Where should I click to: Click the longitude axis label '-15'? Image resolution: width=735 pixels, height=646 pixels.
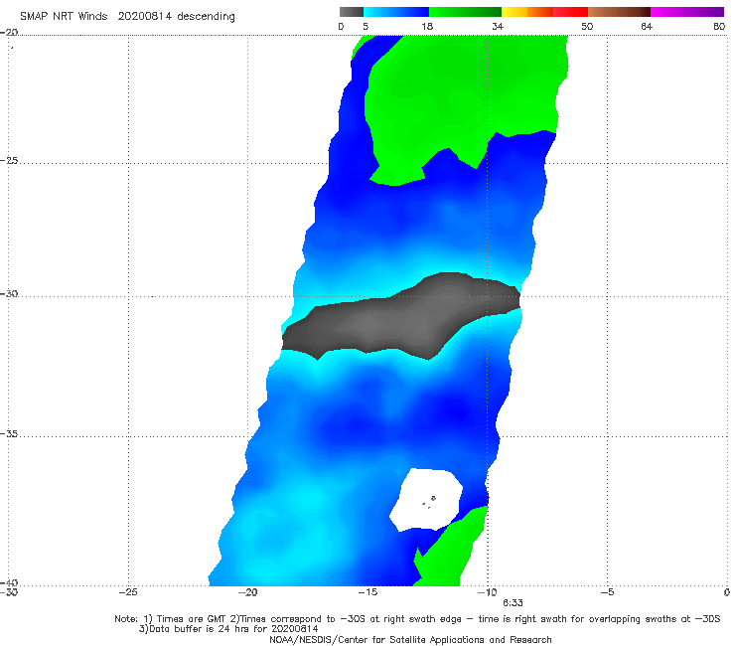367,592
